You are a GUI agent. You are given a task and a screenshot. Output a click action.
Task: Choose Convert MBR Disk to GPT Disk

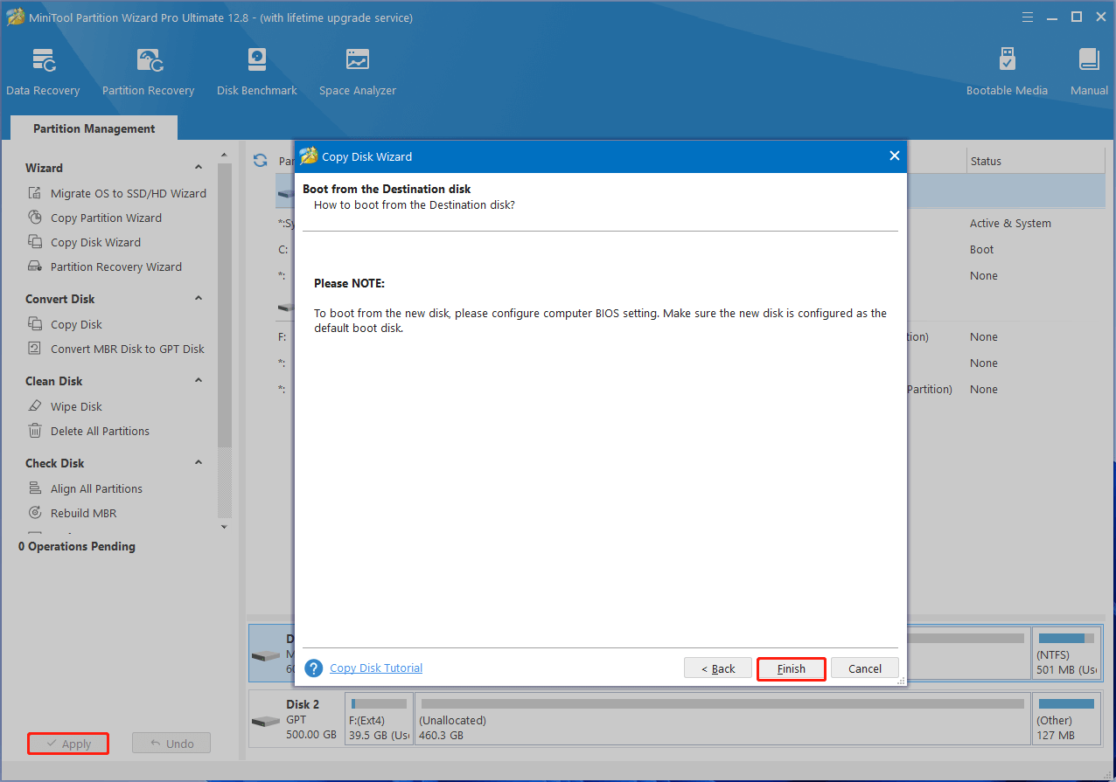coord(128,349)
